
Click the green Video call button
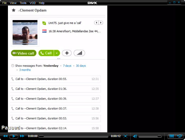tap(24, 53)
